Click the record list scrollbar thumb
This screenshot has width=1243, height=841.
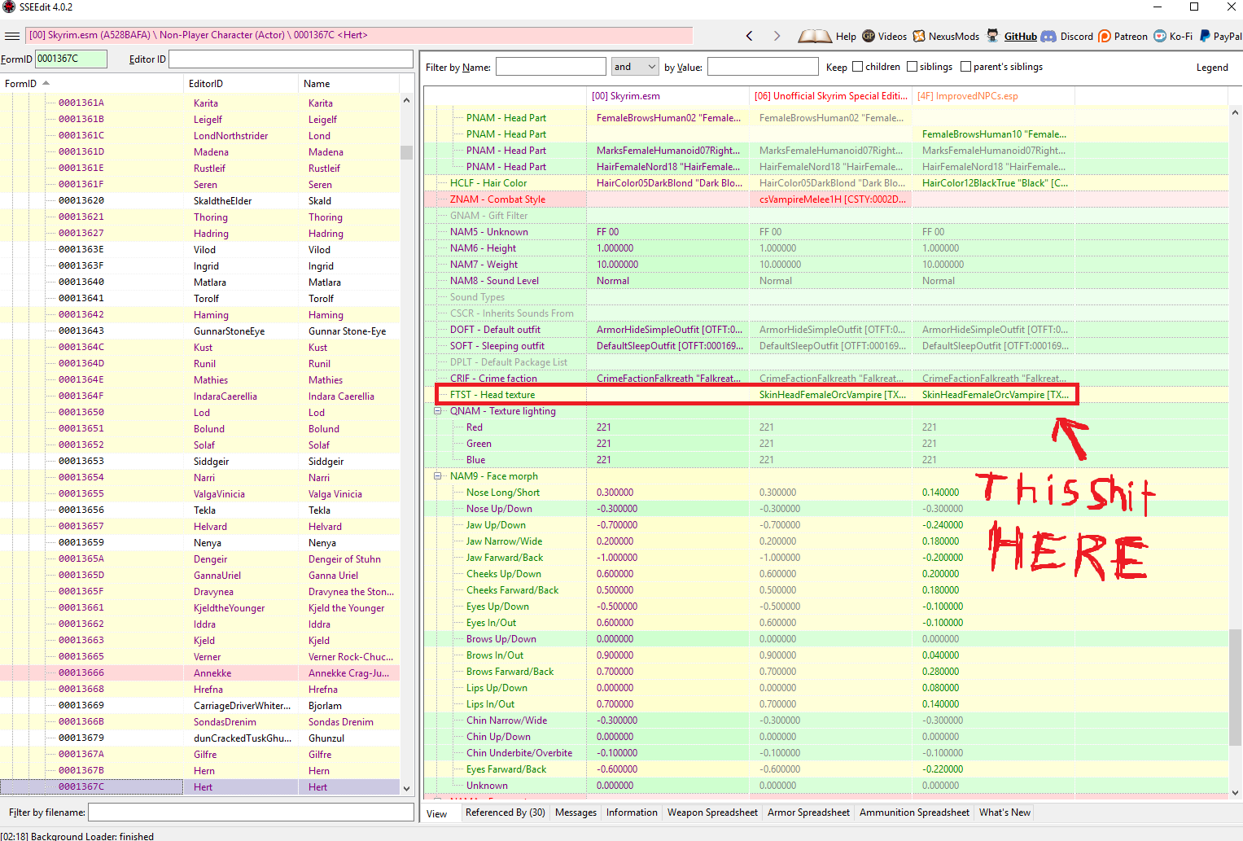pyautogui.click(x=406, y=152)
